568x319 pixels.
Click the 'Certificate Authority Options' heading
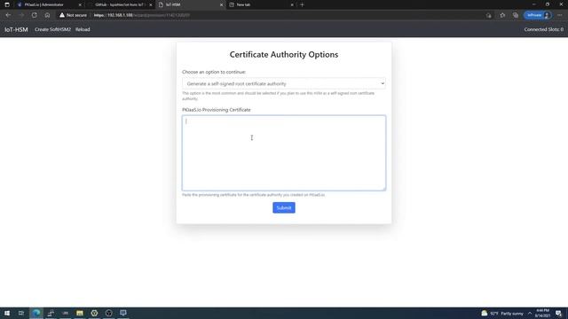284,55
